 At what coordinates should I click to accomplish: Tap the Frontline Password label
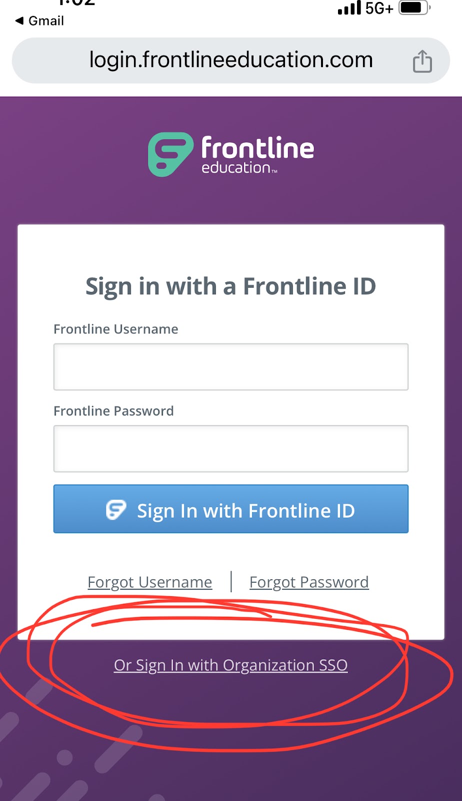tap(113, 411)
